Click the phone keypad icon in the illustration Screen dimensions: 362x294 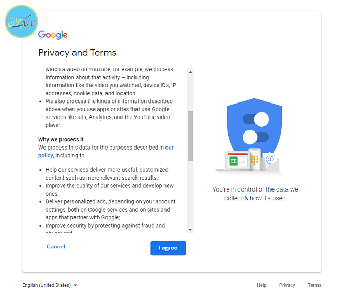tap(254, 159)
